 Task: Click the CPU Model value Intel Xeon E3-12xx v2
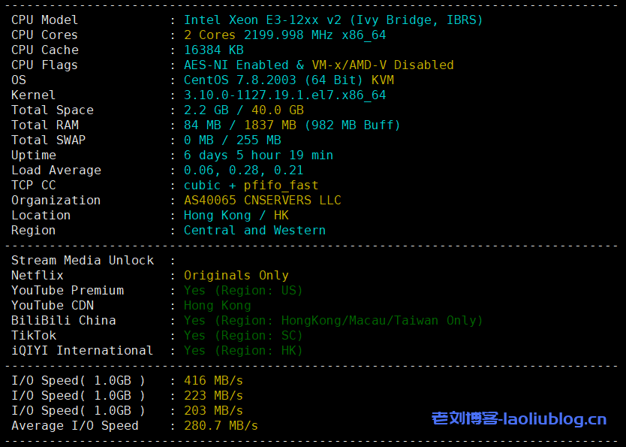click(263, 20)
